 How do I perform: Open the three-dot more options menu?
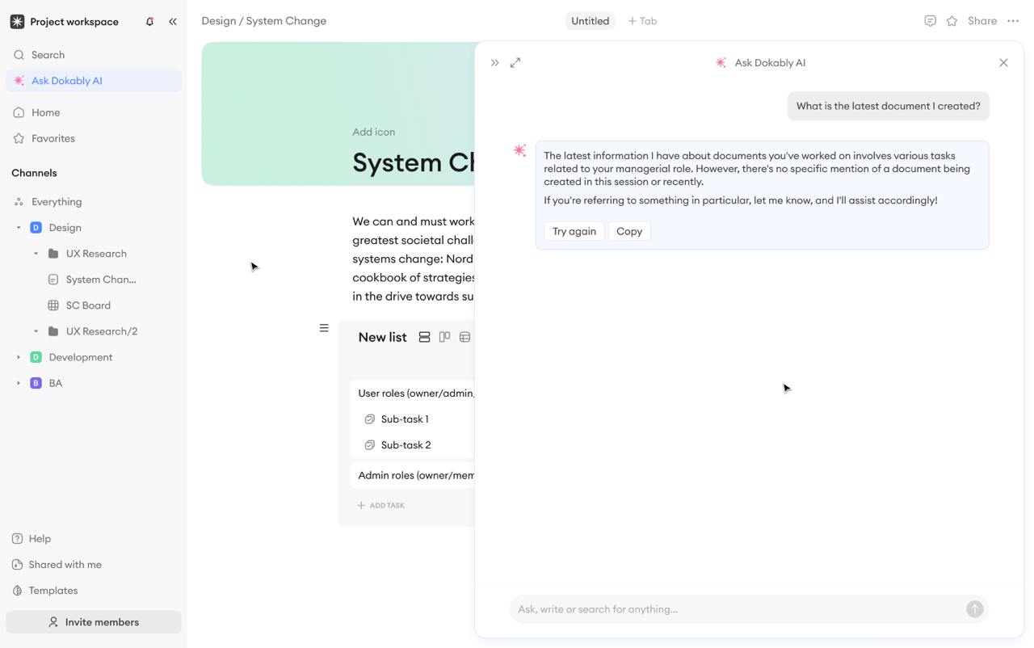point(1013,21)
